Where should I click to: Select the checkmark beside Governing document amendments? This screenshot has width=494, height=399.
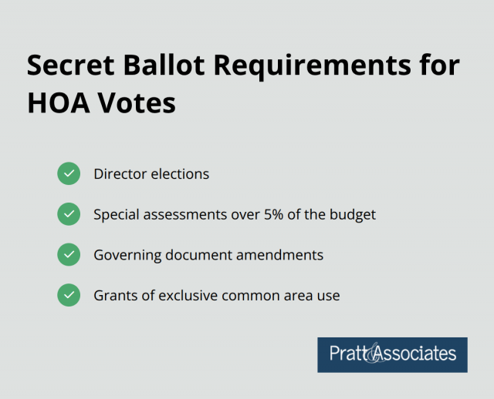coord(69,254)
